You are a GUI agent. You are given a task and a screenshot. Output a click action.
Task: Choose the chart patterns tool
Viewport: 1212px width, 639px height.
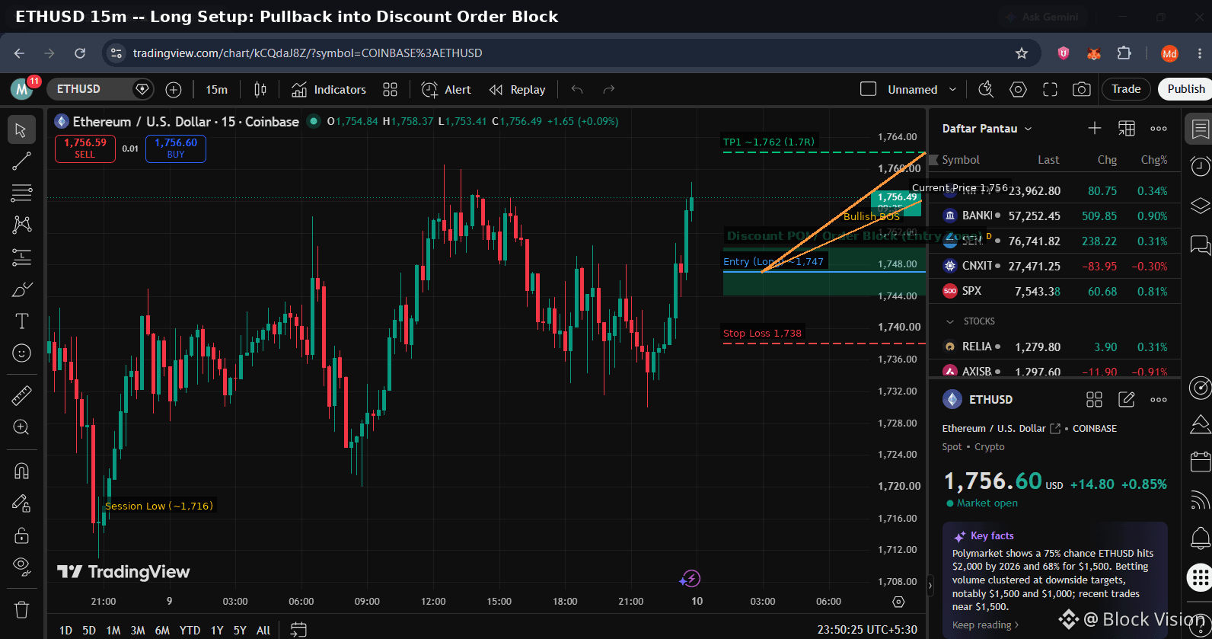click(21, 225)
